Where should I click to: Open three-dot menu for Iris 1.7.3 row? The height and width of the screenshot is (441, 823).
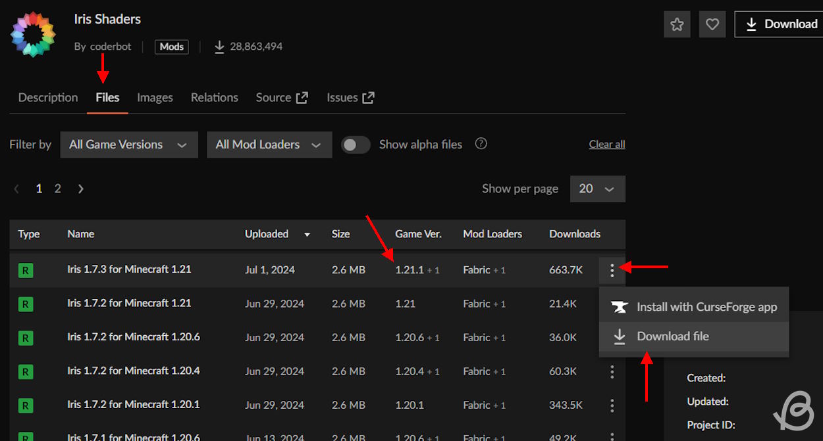pos(612,269)
